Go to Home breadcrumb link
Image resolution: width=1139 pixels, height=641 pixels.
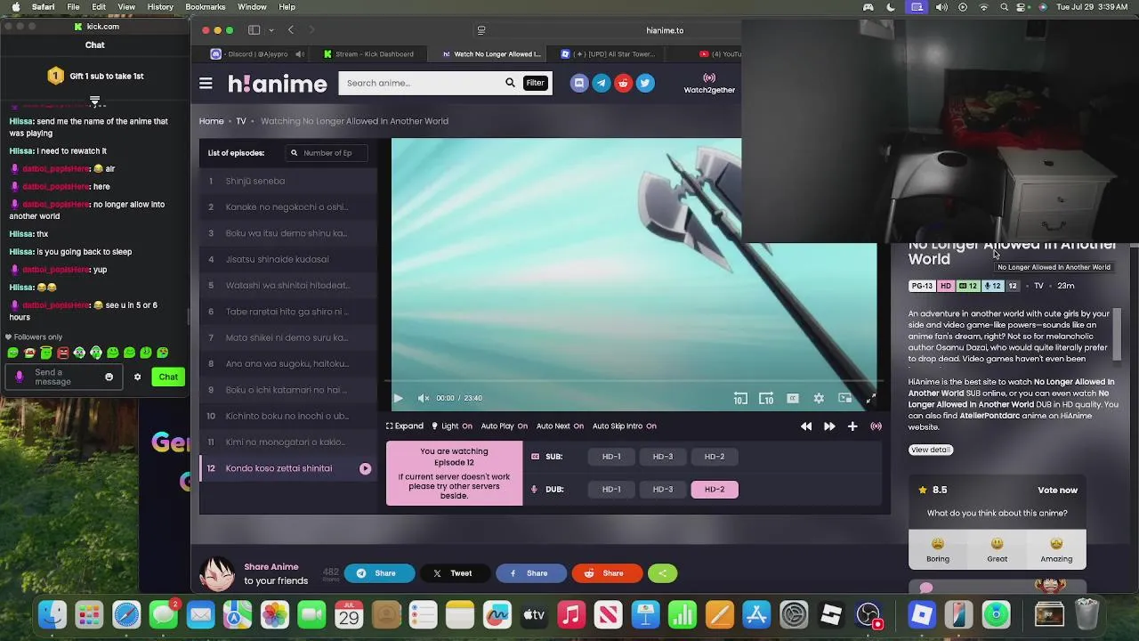tap(211, 121)
